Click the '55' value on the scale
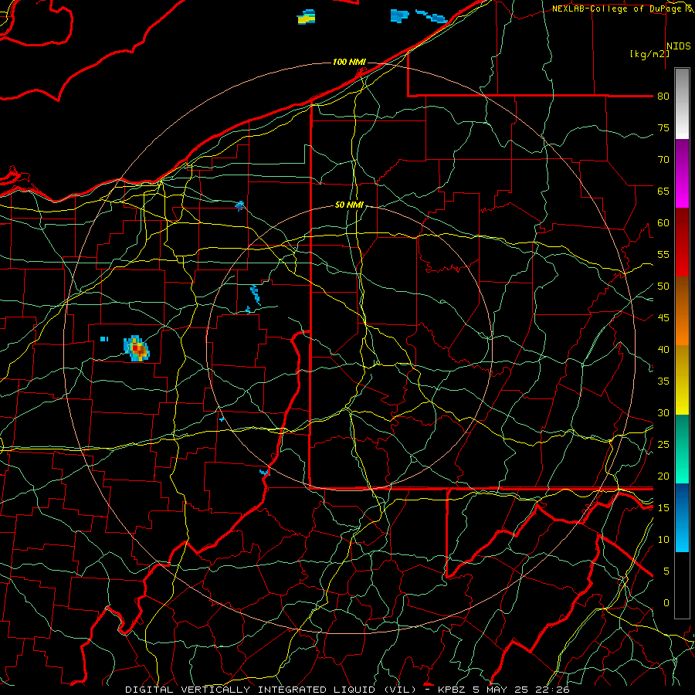The height and width of the screenshot is (695, 695). pyautogui.click(x=663, y=254)
